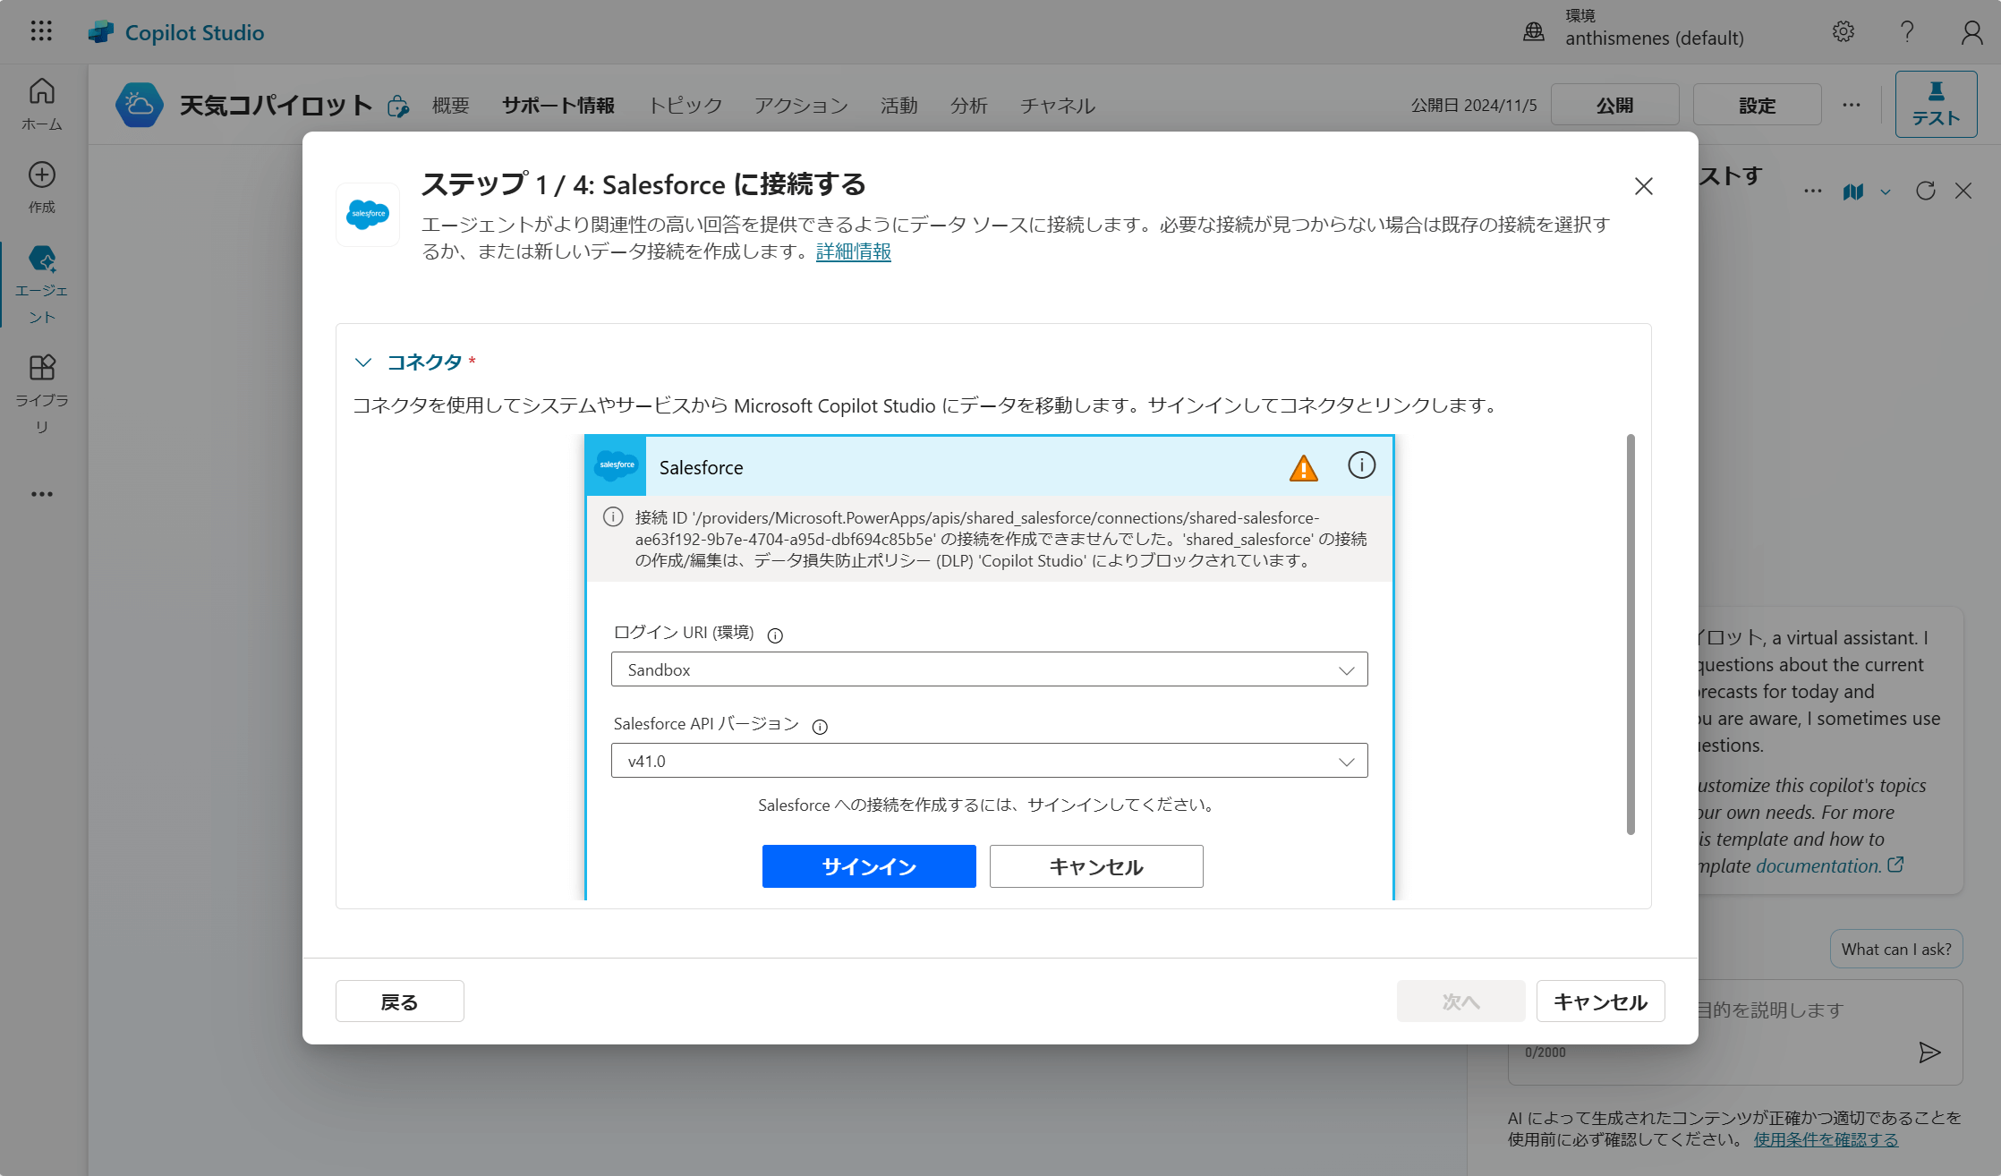This screenshot has height=1176, width=2001.
Task: Focus the test chat message input
Action: tap(1736, 1031)
